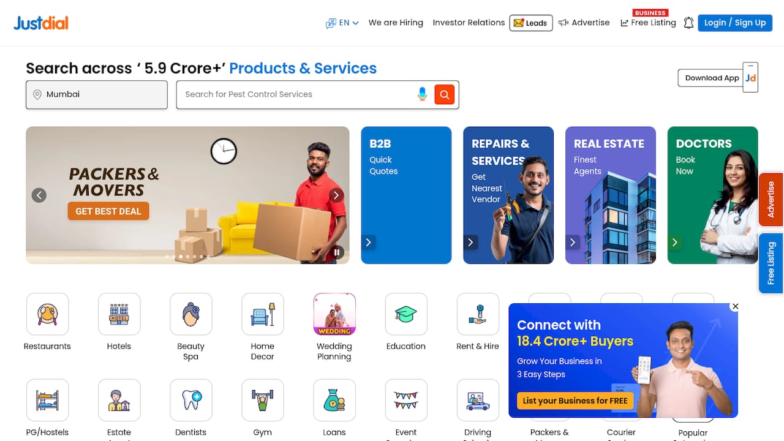Open the Advertise menu item in header
This screenshot has width=784, height=441.
[x=584, y=23]
